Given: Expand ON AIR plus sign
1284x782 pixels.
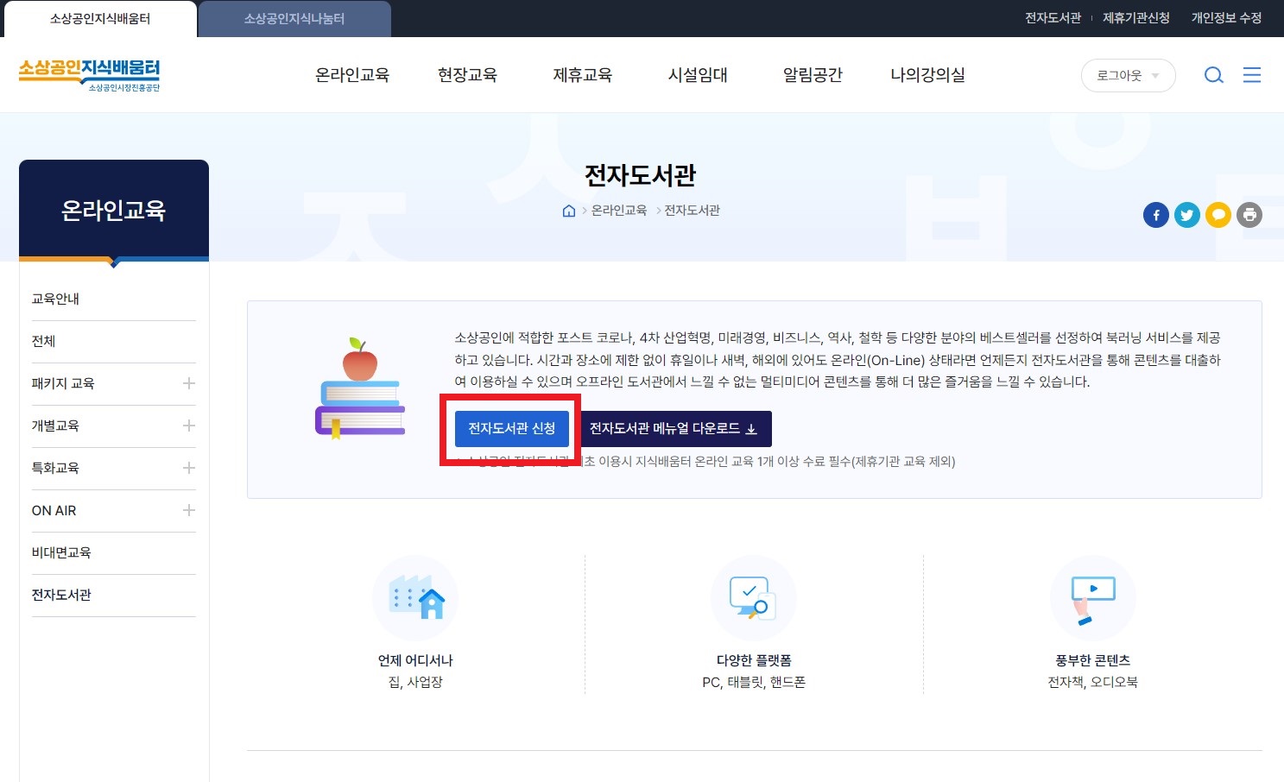Looking at the screenshot, I should [x=188, y=510].
